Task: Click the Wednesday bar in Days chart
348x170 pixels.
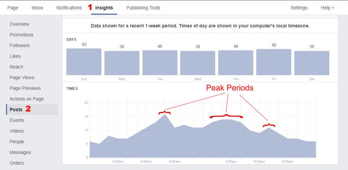Action: point(197,63)
